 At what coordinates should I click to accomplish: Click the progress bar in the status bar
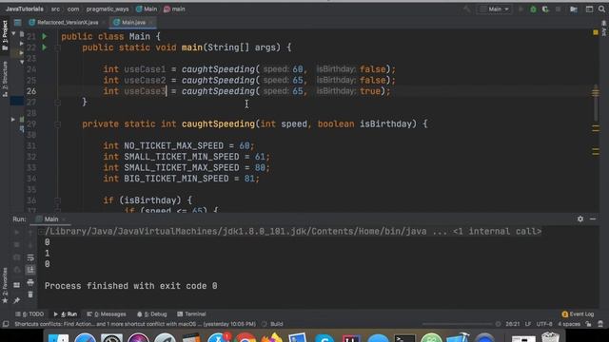coord(457,324)
